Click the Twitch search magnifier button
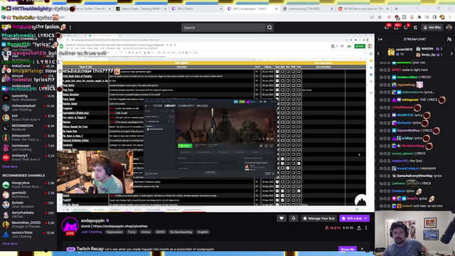 click(x=269, y=28)
